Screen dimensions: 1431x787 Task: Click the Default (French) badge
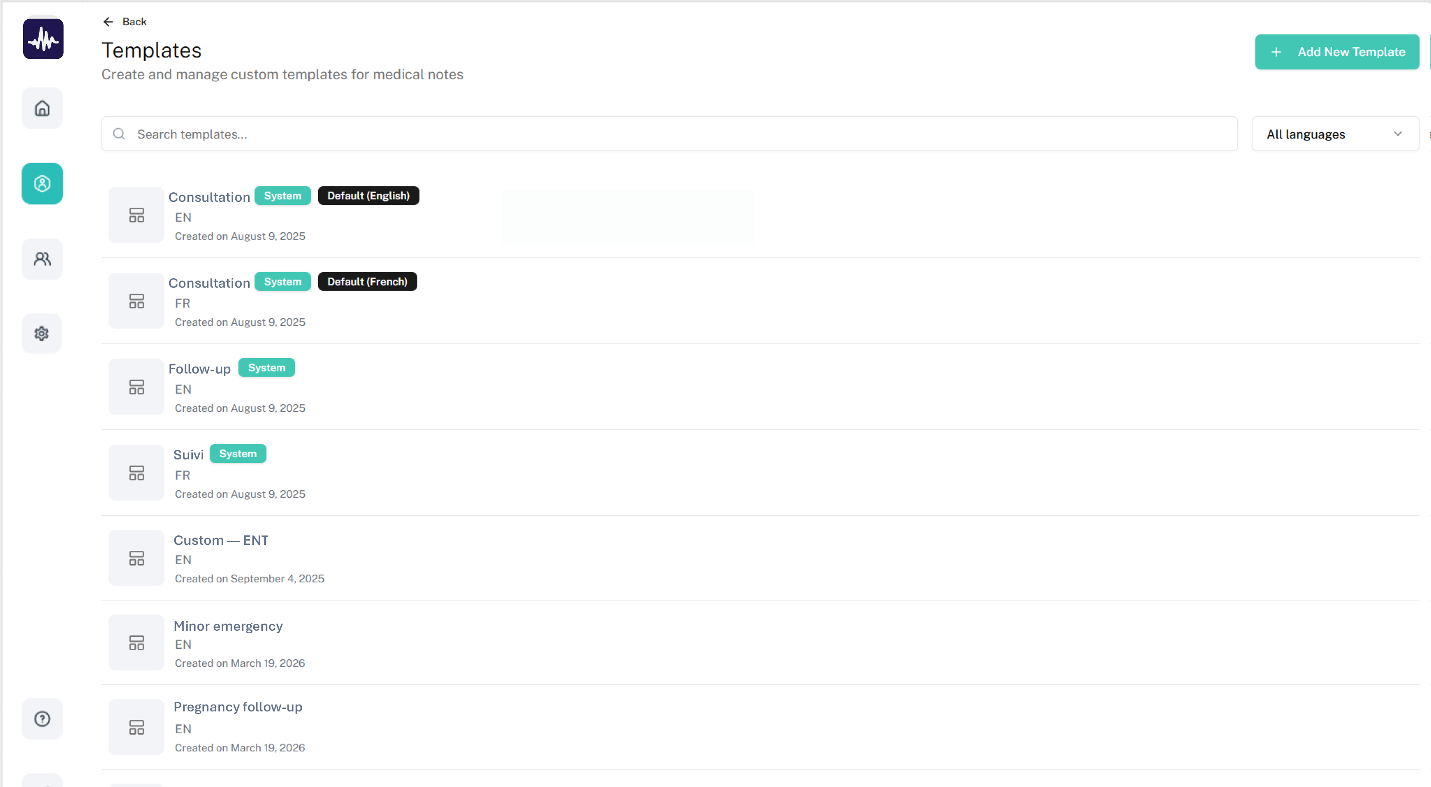367,282
